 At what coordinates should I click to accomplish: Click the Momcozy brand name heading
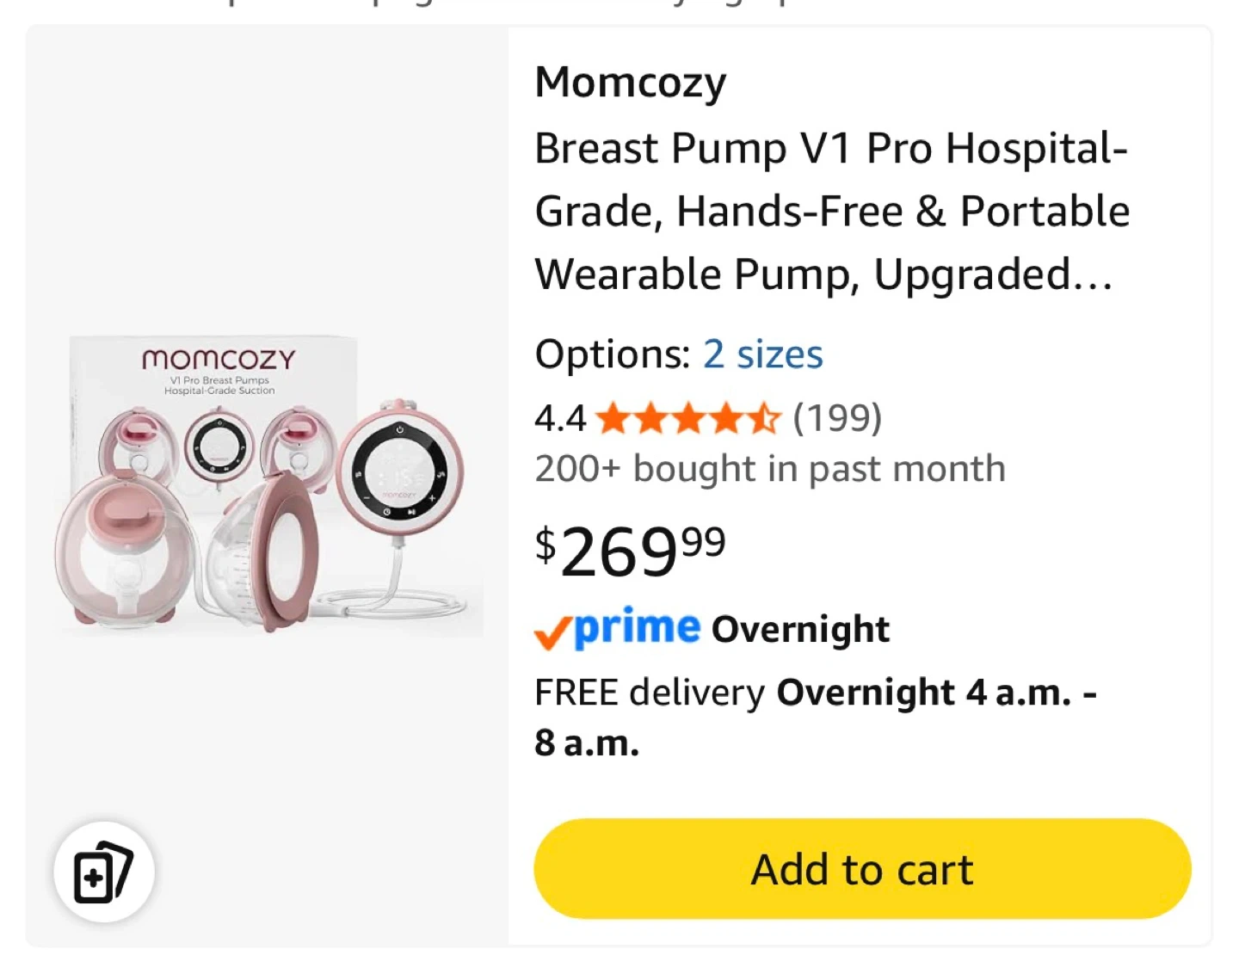point(631,83)
